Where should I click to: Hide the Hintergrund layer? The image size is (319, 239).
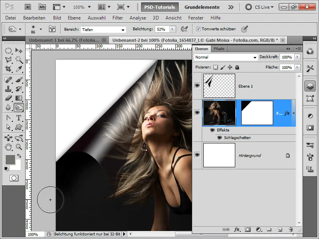pyautogui.click(x=197, y=155)
